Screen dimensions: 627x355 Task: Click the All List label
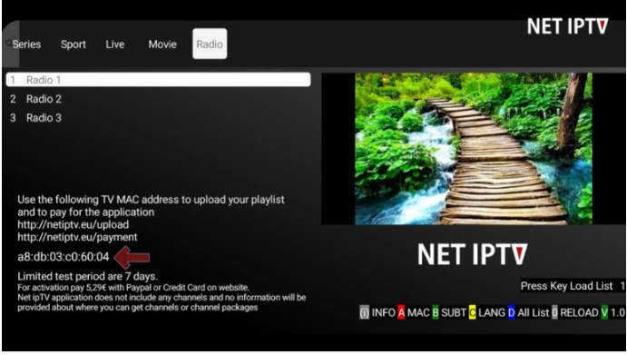pos(533,312)
